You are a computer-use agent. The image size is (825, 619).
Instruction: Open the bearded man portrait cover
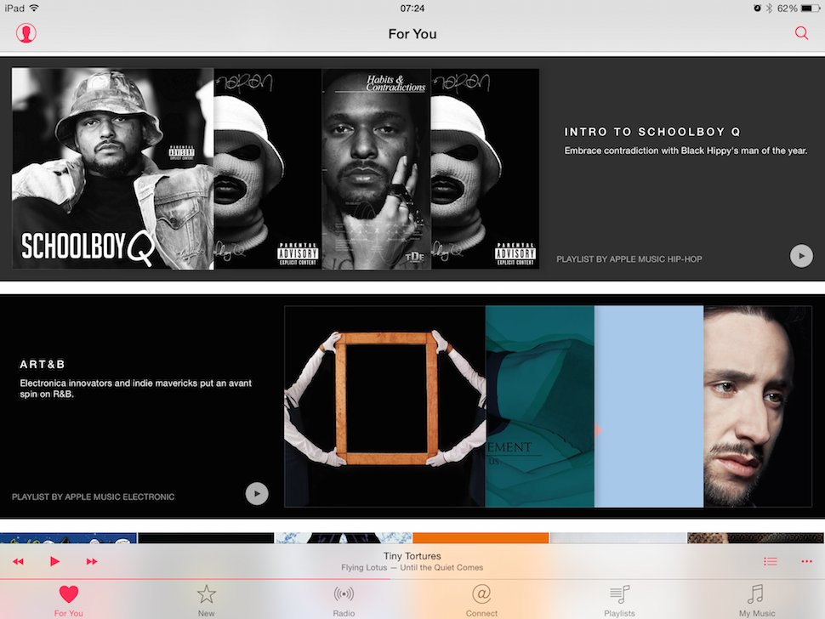(758, 406)
